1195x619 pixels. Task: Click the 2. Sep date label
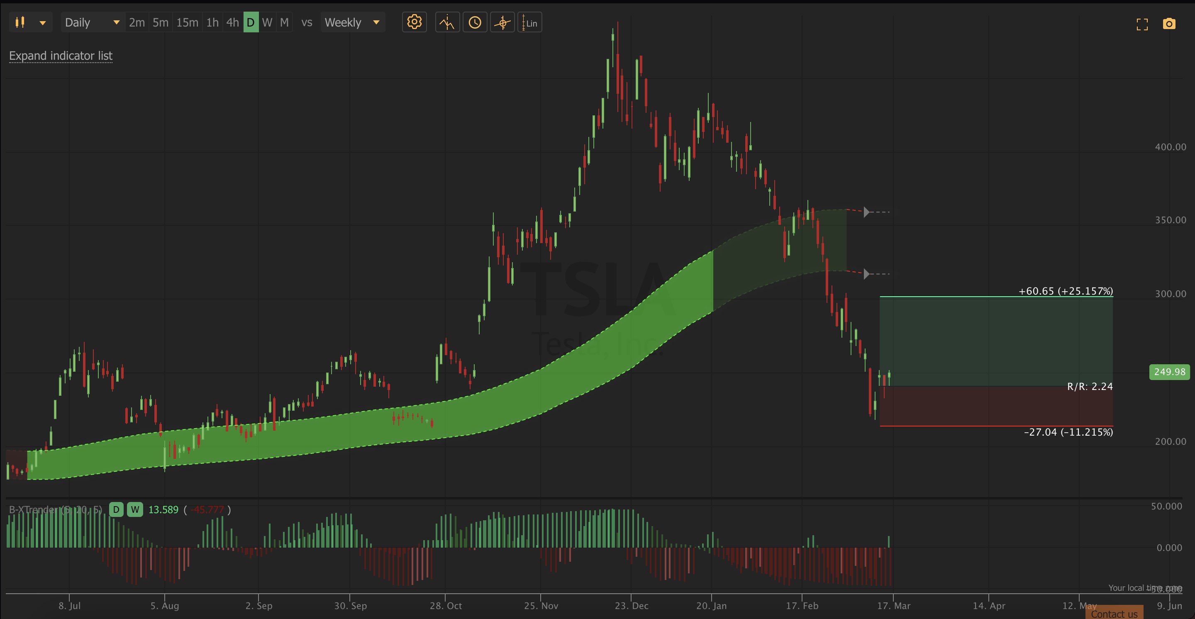[x=259, y=606]
